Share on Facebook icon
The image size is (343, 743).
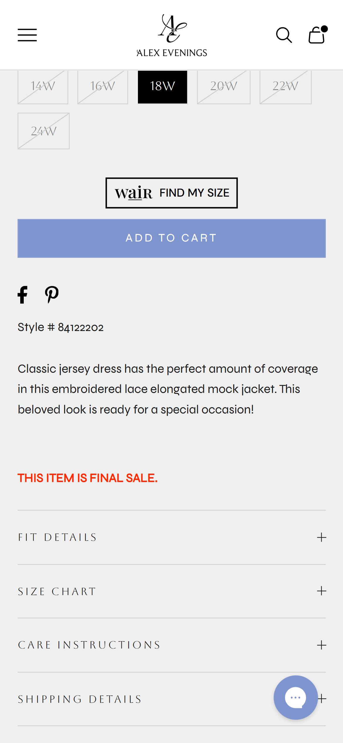coord(23,295)
